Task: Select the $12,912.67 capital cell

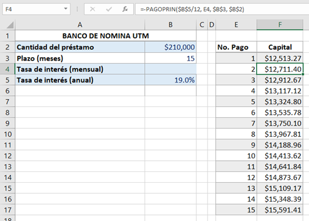Action: click(280, 80)
